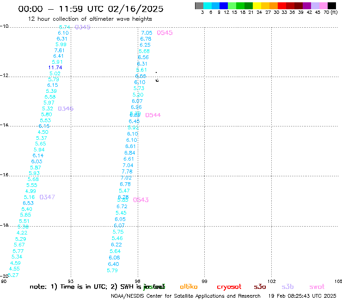Click the swot satellite legend label
This screenshot has height=300, width=342.
click(317, 287)
